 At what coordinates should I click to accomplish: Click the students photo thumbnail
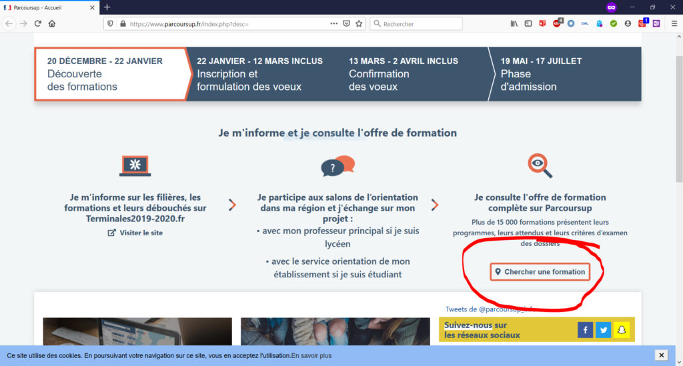click(x=335, y=331)
